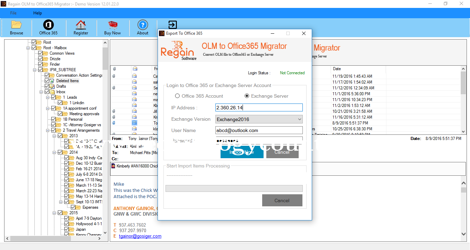Select the Aug 30 Indy folder
Image resolution: width=470 pixels, height=250 pixels.
89,158
